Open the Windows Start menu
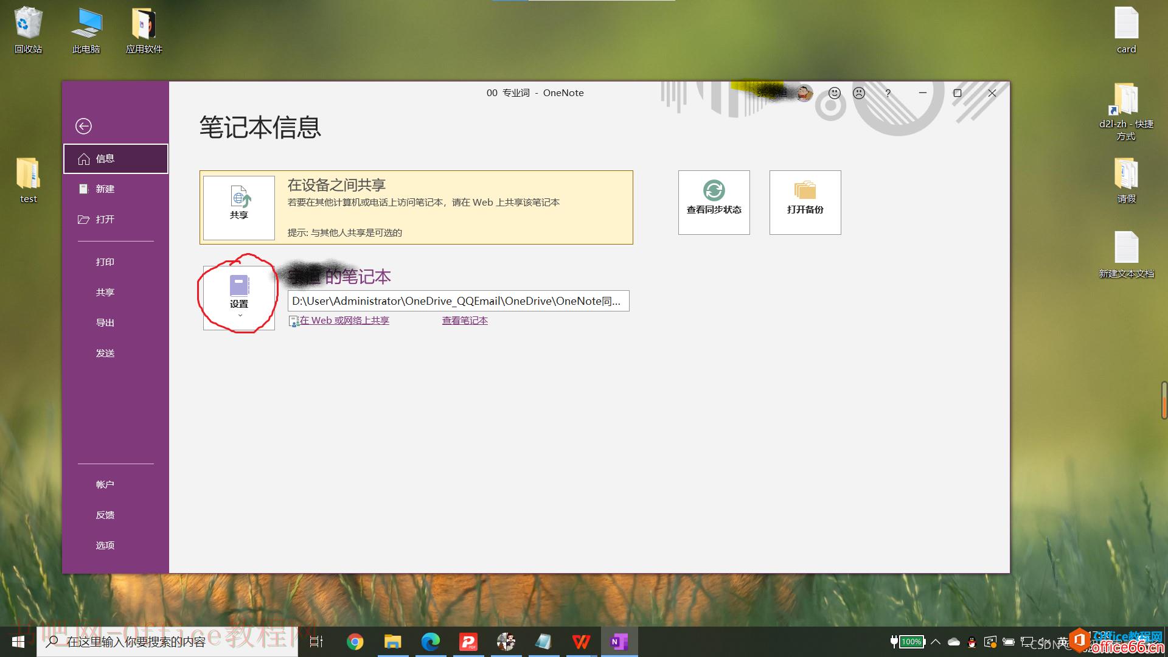The image size is (1168, 657). click(18, 642)
